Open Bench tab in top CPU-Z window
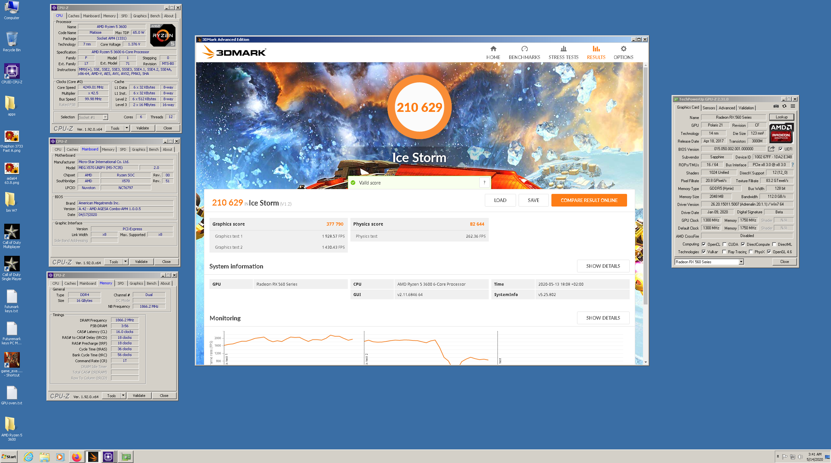 click(155, 16)
